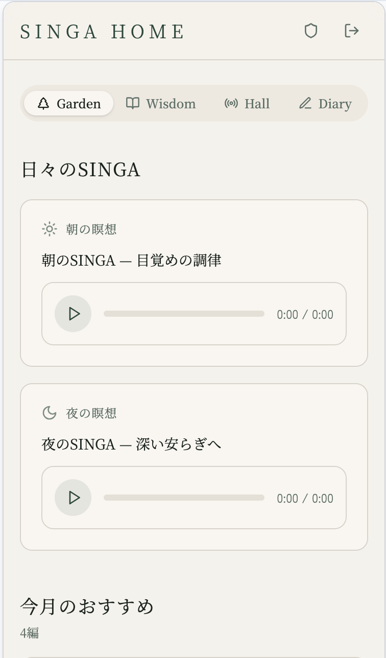Click the SINGA HOME title
The width and height of the screenshot is (386, 658).
[x=102, y=32]
